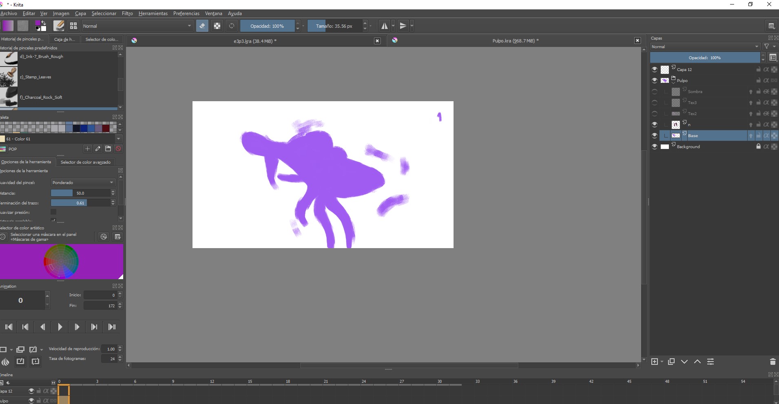
Task: Add a color to POP palette
Action: tap(87, 149)
